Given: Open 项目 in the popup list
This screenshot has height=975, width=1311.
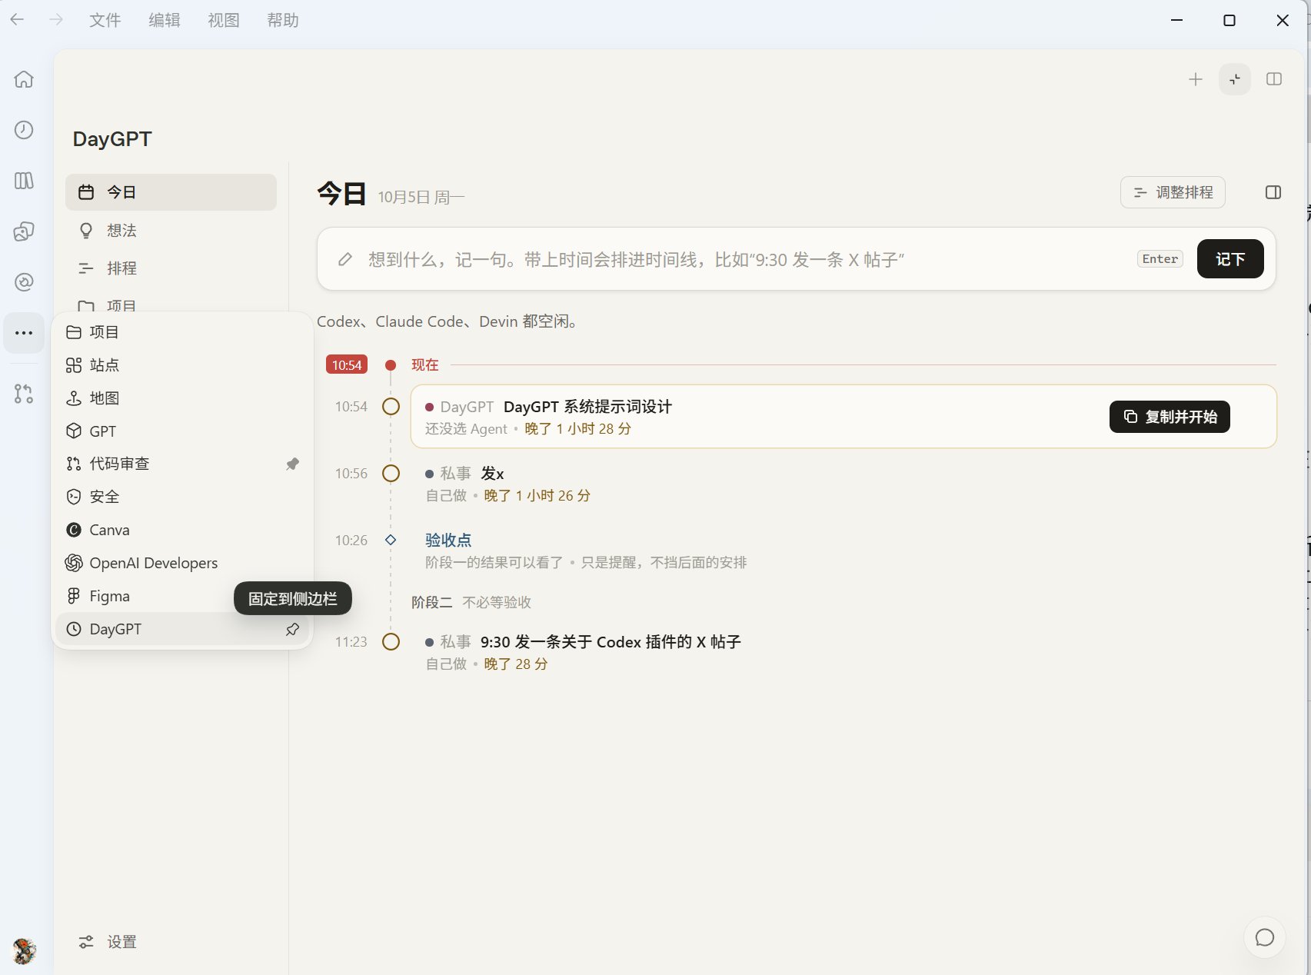Looking at the screenshot, I should click(182, 332).
